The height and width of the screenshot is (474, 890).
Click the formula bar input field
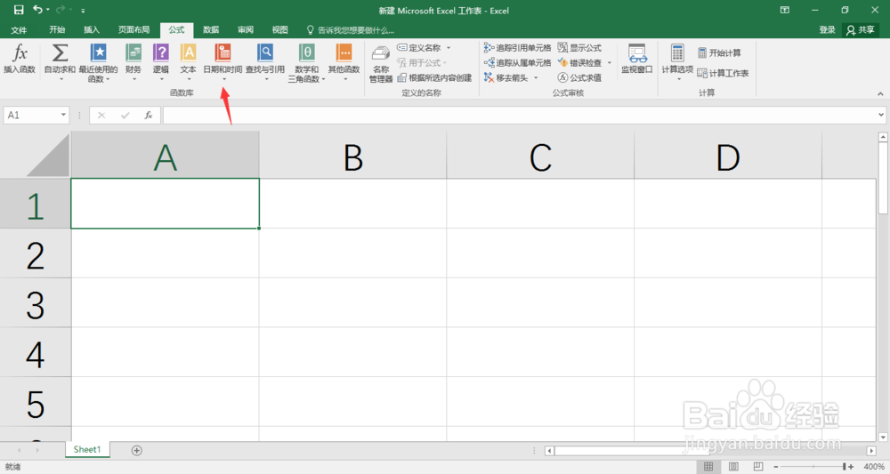[x=519, y=115]
